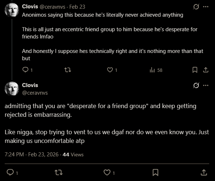Screen dimensions: 215x181
Task: Open Clovis avatar on main tweet
Action: coord(12,89)
